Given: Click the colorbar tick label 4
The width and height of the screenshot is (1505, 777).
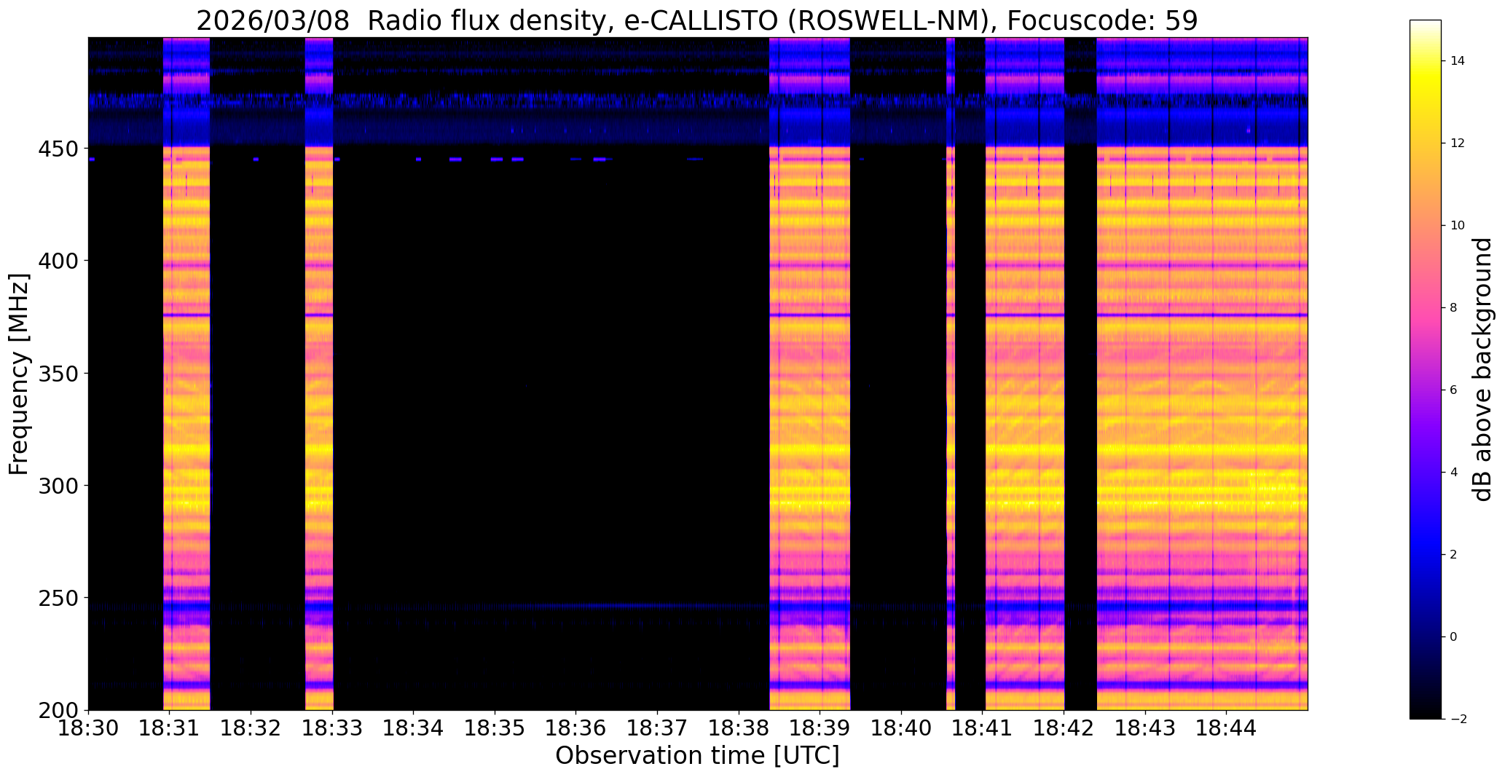Looking at the screenshot, I should (1454, 472).
